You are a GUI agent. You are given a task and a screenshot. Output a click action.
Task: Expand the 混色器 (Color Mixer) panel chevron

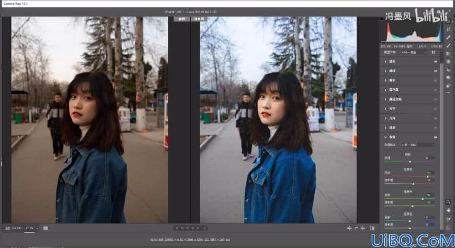[x=385, y=90]
